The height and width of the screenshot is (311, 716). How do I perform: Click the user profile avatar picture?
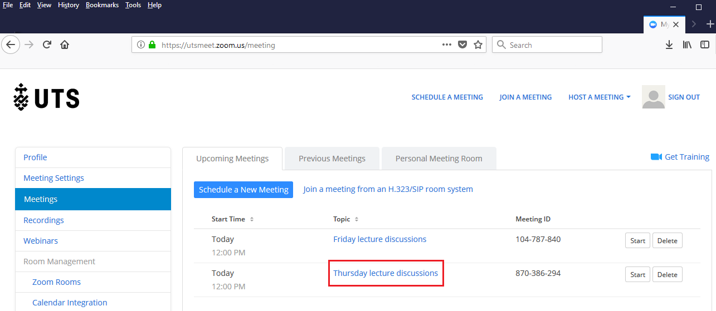[x=653, y=97]
